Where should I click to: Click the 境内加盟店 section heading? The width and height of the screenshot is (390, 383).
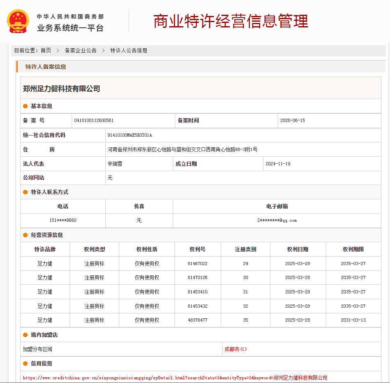44,335
